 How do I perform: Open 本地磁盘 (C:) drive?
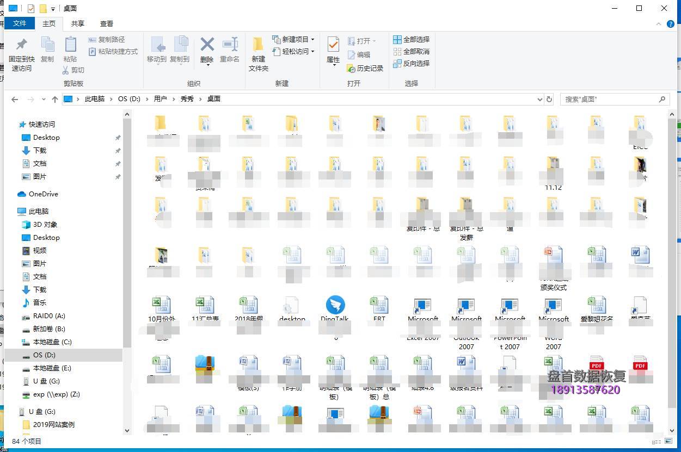52,342
